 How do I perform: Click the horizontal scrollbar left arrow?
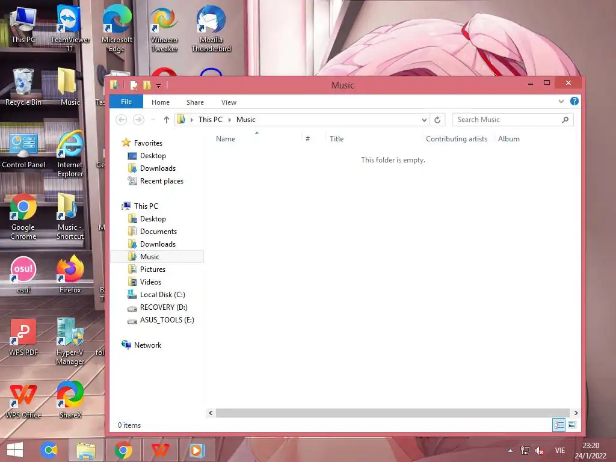coord(211,413)
